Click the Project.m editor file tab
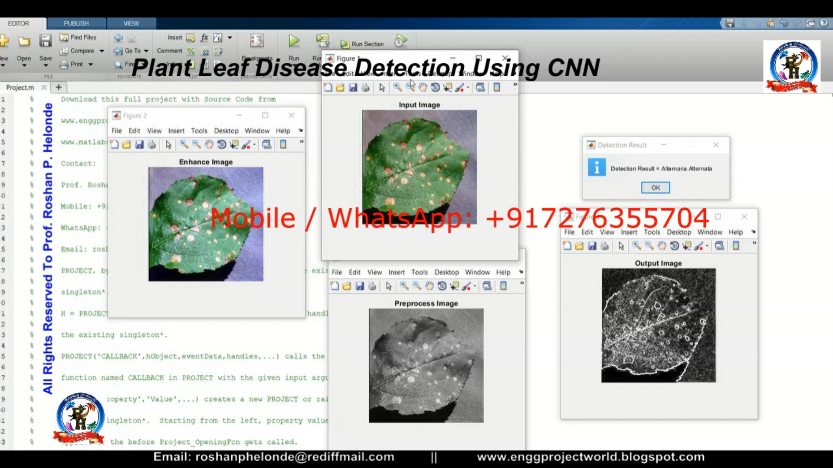833x468 pixels. pos(20,87)
